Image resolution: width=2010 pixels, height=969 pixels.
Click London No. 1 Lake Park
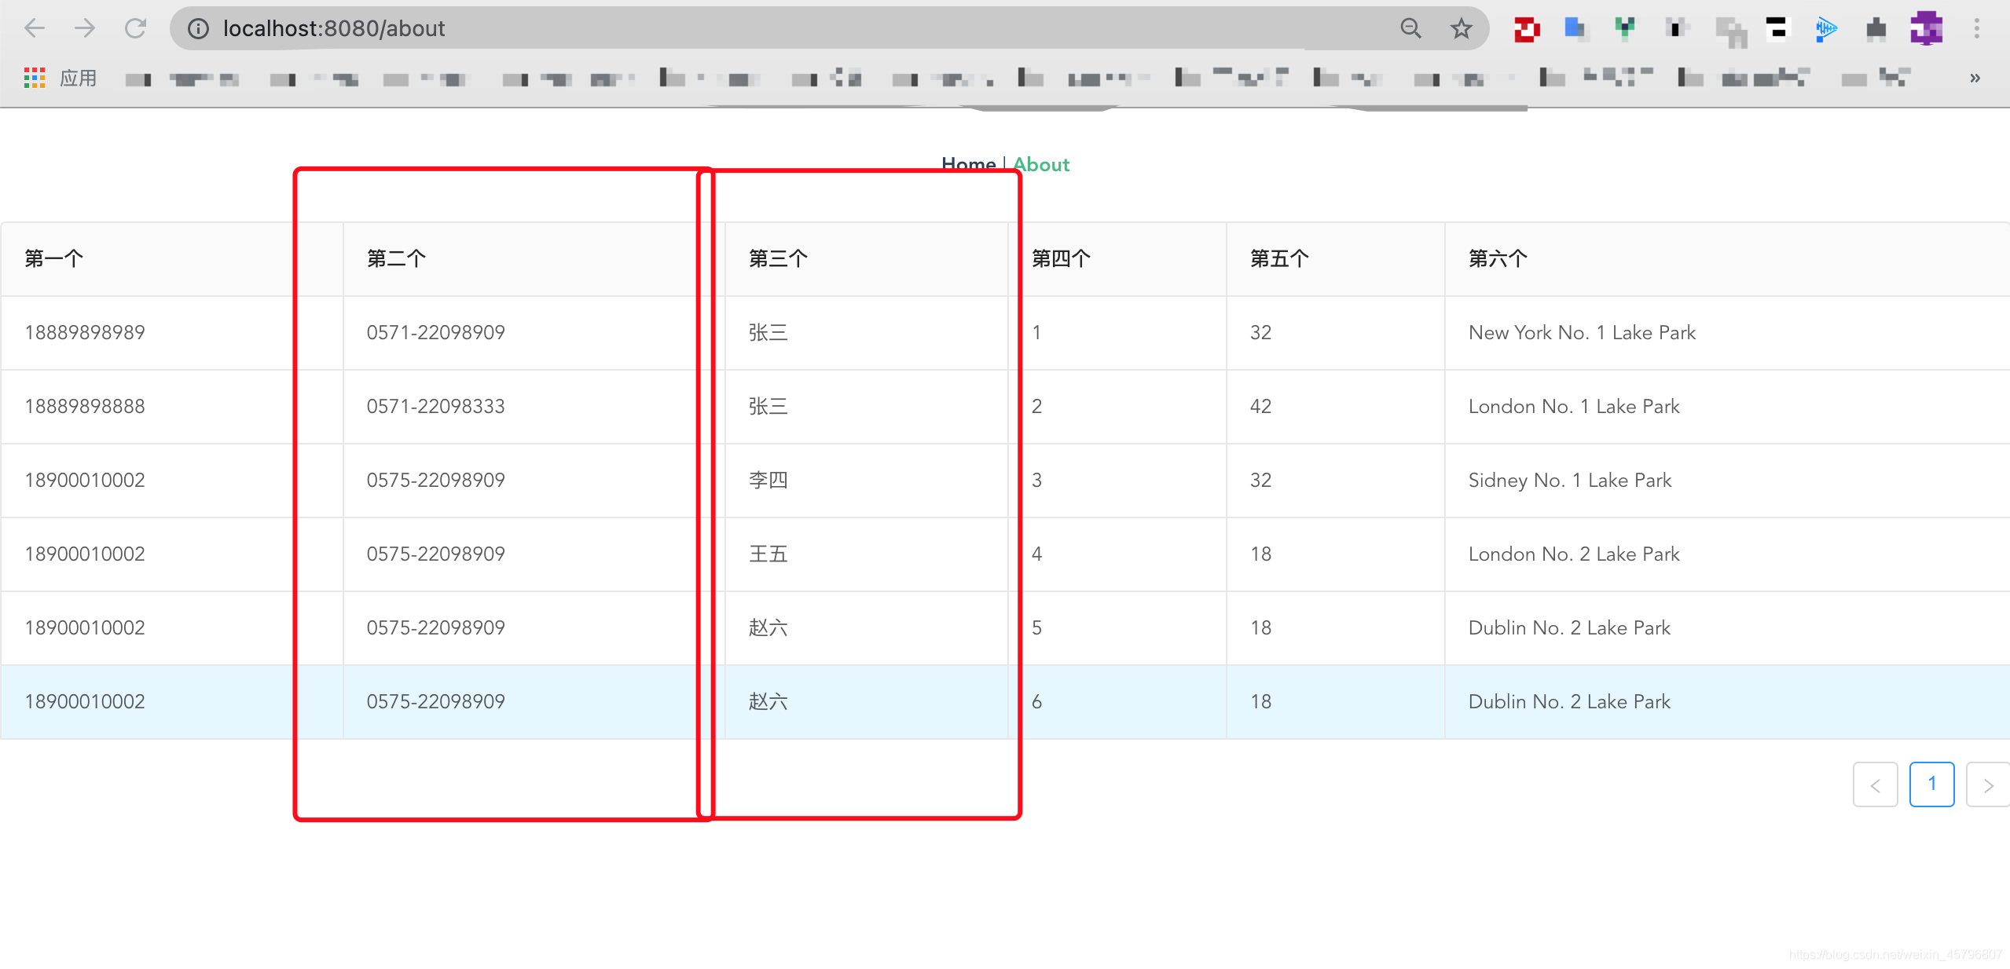(x=1574, y=406)
